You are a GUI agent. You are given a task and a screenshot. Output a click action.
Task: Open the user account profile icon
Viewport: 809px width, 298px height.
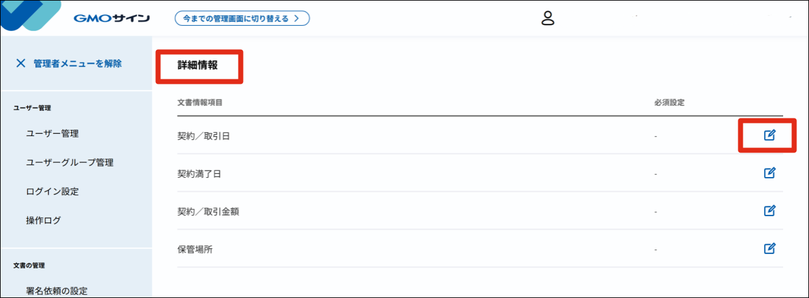tap(548, 18)
